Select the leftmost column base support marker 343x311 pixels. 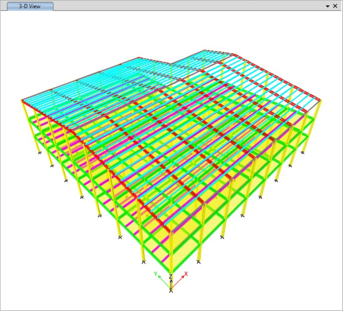pyautogui.click(x=39, y=153)
